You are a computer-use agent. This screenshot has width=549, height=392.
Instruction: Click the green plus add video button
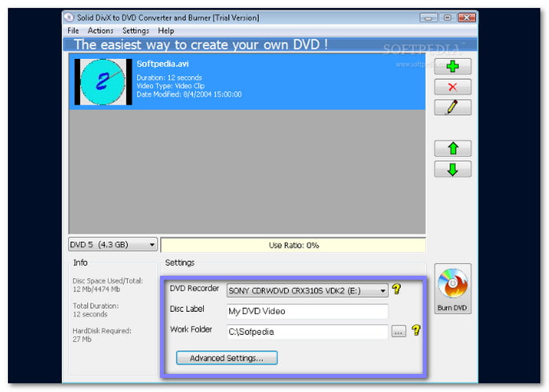coord(453,66)
